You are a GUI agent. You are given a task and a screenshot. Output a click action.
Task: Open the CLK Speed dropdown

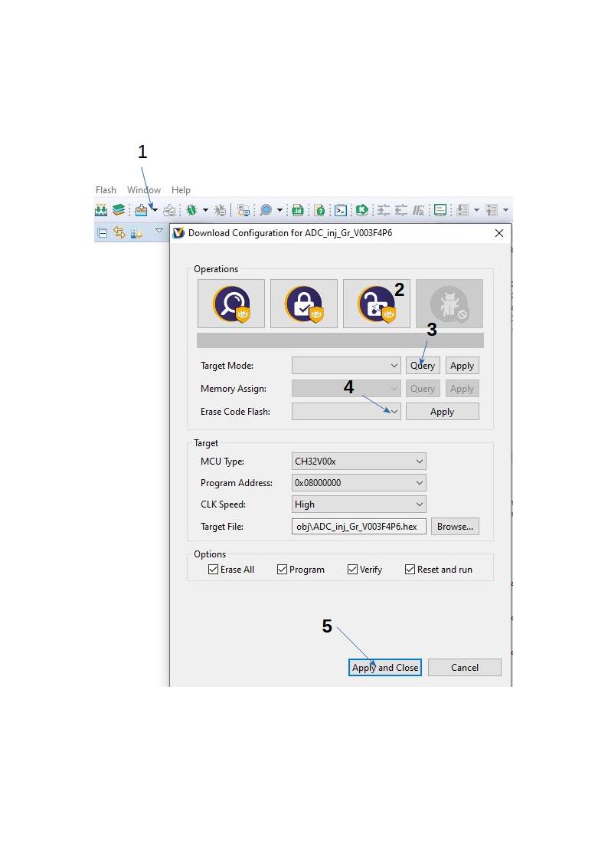(x=358, y=504)
